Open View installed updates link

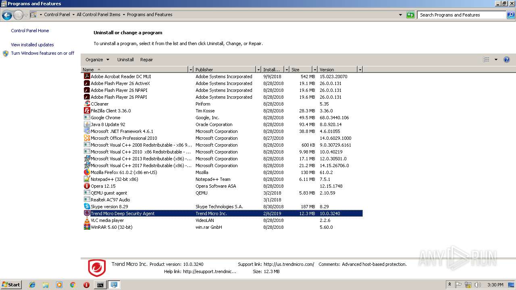(32, 45)
